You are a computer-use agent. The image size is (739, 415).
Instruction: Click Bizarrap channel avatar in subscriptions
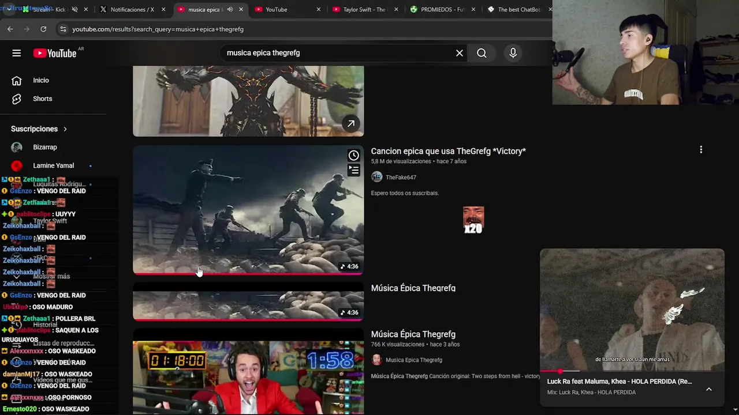[x=17, y=147]
